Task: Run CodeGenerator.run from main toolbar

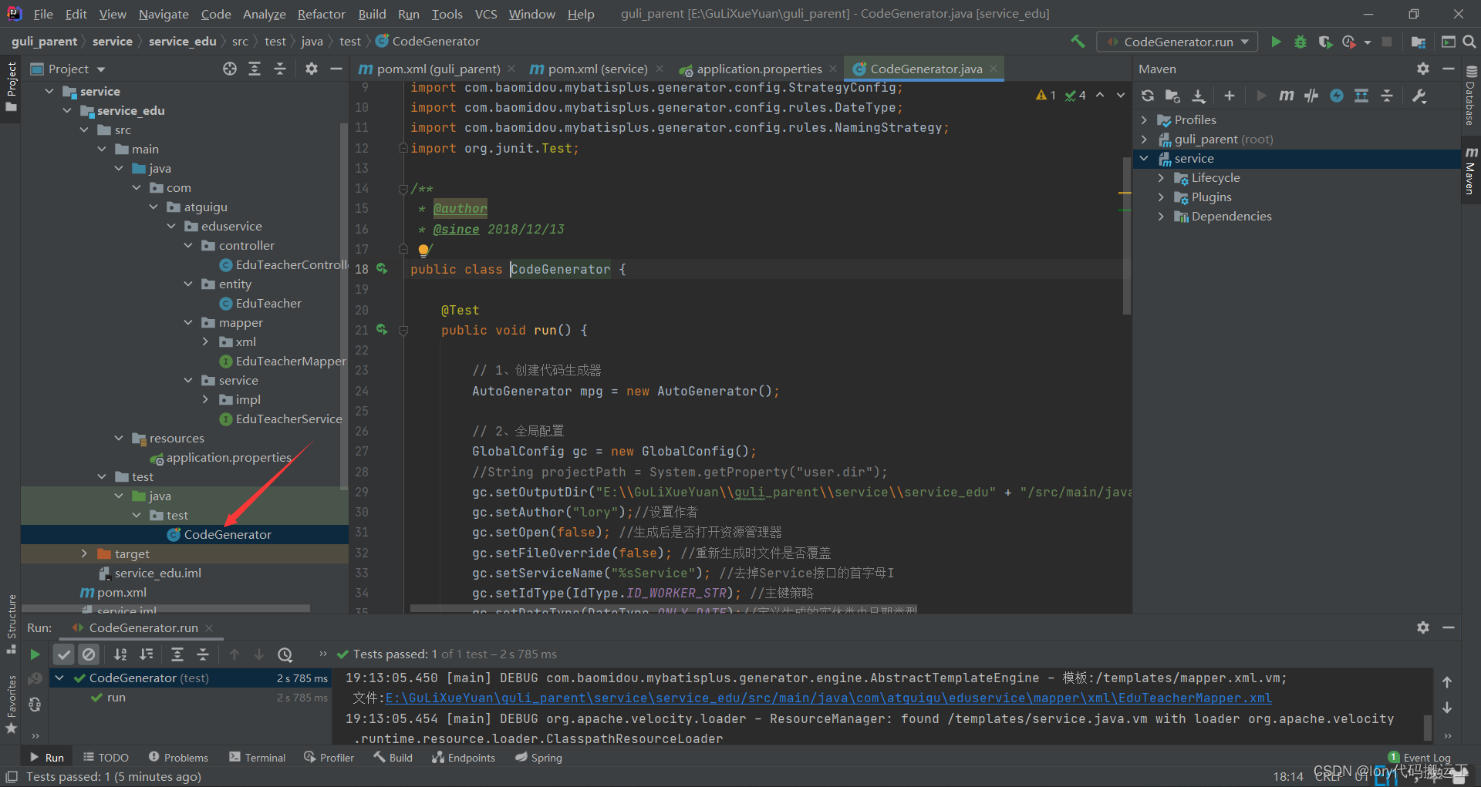Action: (1276, 42)
